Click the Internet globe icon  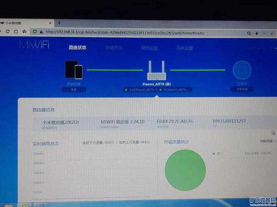pyautogui.click(x=242, y=71)
